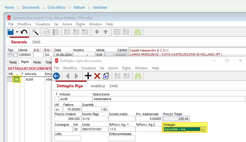Image resolution: width=246 pixels, height=142 pixels.
Task: Click green people icon in main toolbar
Action: (x=137, y=32)
